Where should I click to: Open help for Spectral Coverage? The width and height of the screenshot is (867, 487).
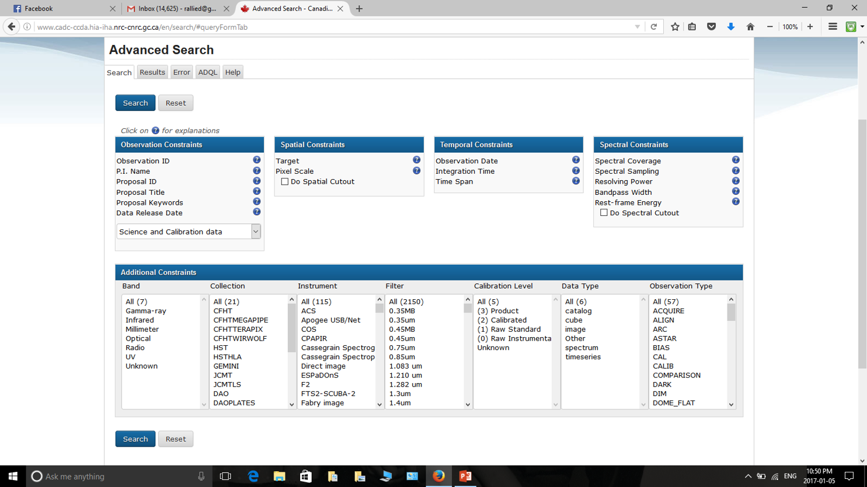tap(736, 160)
